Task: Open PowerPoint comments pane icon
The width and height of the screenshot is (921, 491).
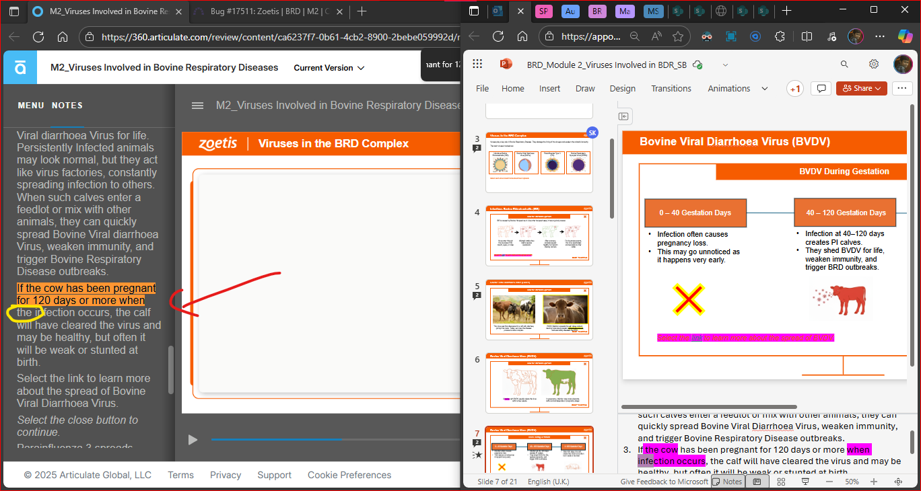Action: [x=821, y=89]
